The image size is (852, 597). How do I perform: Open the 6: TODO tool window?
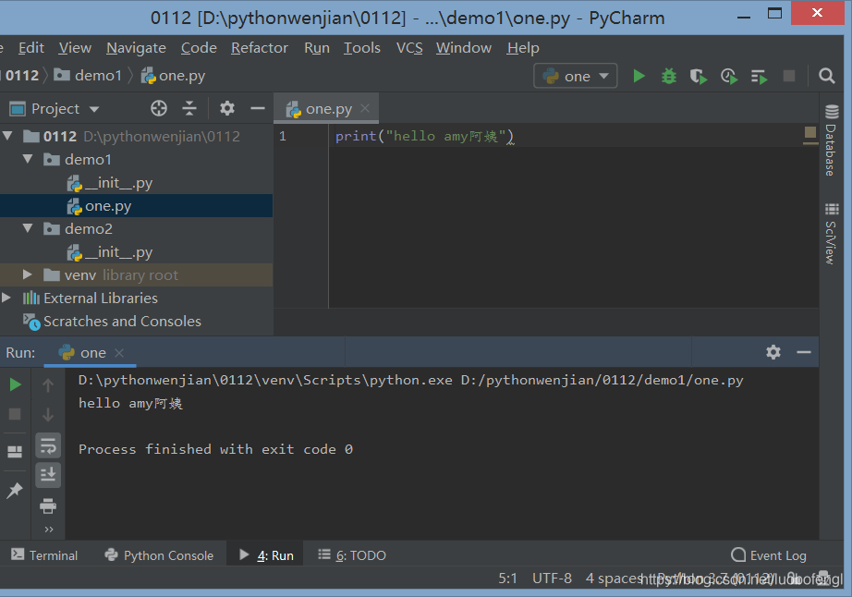352,555
